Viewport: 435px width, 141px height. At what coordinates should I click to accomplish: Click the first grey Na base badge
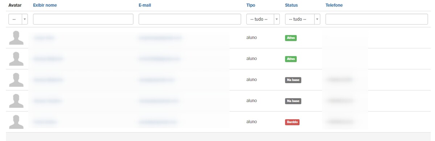293,80
